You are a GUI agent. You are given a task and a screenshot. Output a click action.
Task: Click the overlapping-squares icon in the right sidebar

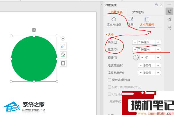pos(169,28)
